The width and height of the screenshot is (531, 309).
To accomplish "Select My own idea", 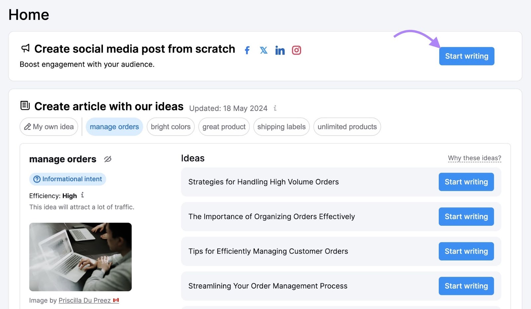I will (x=48, y=126).
